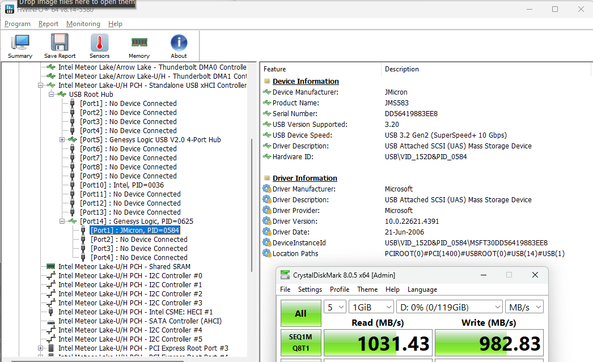Click the drive icon for SATA Controller (AHCI)
593x362 pixels.
(50, 321)
